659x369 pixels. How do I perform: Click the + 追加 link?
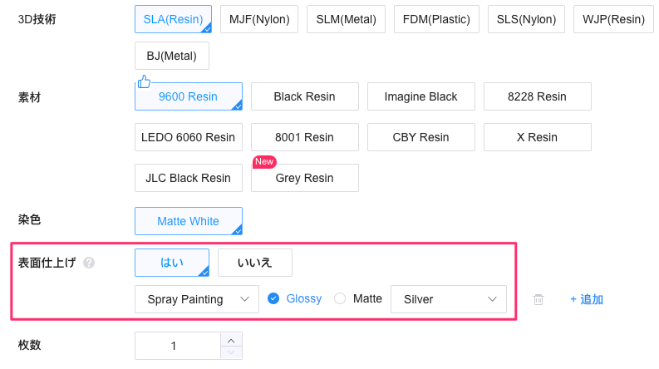point(586,299)
